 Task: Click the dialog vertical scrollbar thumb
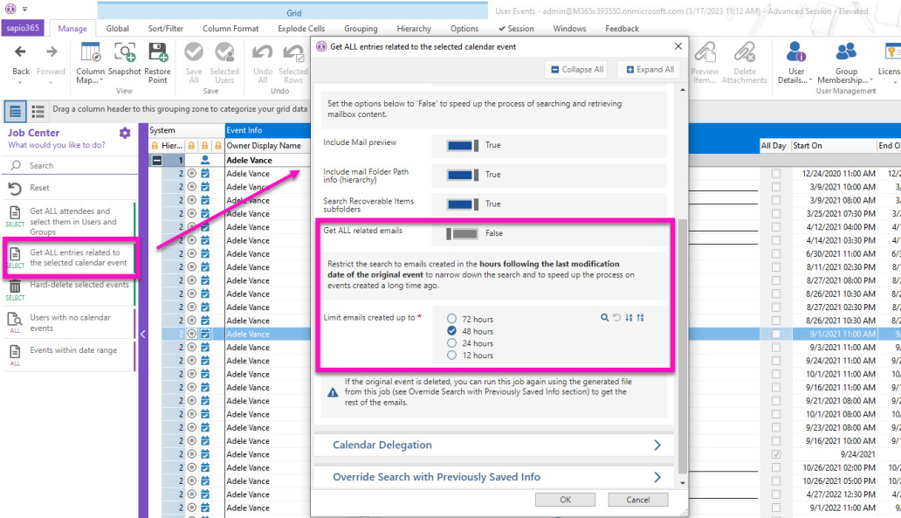click(682, 345)
